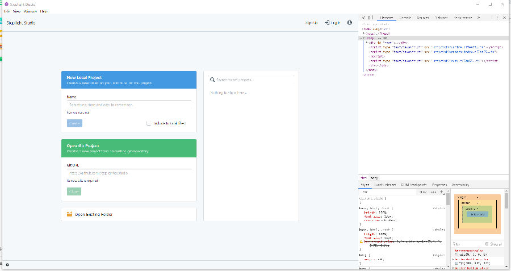This screenshot has width=511, height=271.
Task: Select the Properties sidebar tab
Action: (x=439, y=185)
